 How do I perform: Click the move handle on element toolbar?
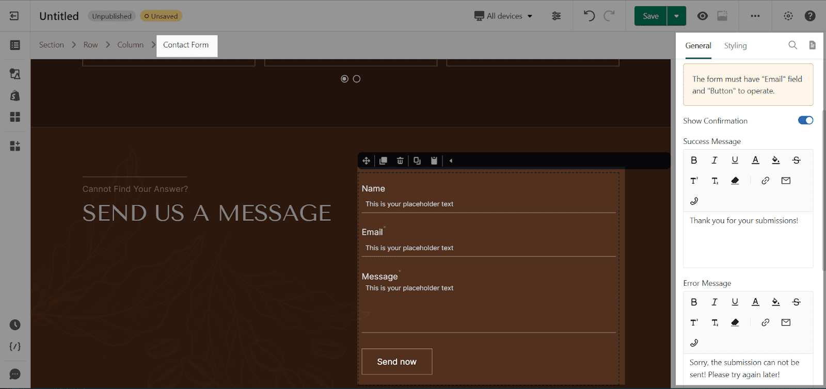tap(366, 161)
